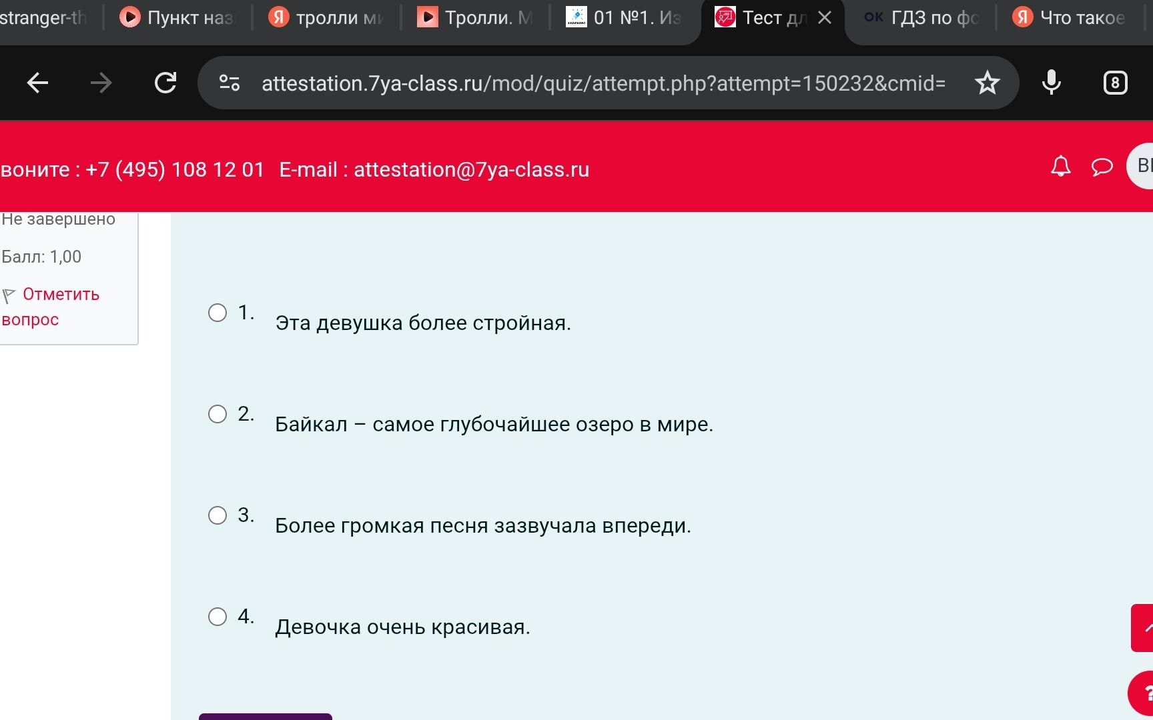
Task: Click the Не завершено status text
Action: point(58,219)
